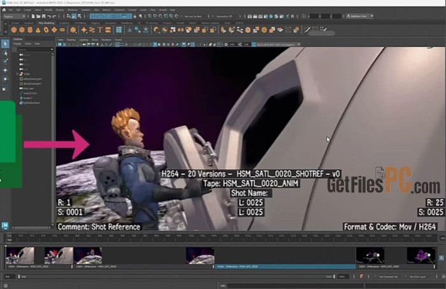Toggle snap to view planes
Image resolution: width=446 pixels, height=289 pixels.
pyautogui.click(x=171, y=17)
